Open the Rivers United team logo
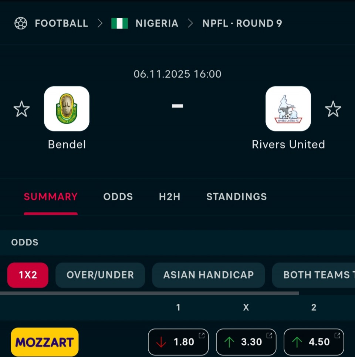 click(x=288, y=109)
